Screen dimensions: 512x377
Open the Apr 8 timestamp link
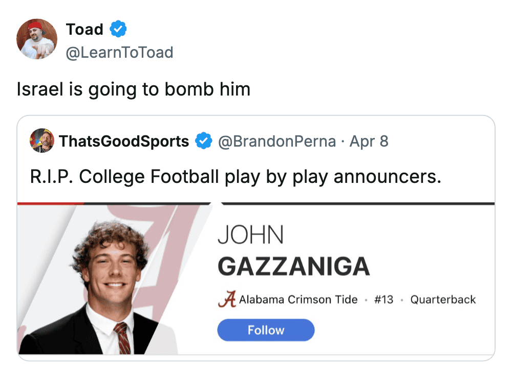click(369, 141)
